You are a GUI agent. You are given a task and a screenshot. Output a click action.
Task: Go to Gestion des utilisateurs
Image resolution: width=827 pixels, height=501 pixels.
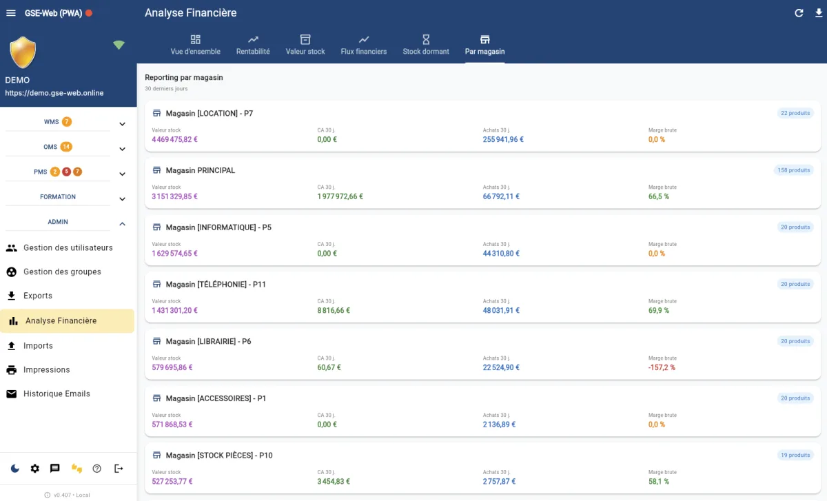[x=68, y=248]
